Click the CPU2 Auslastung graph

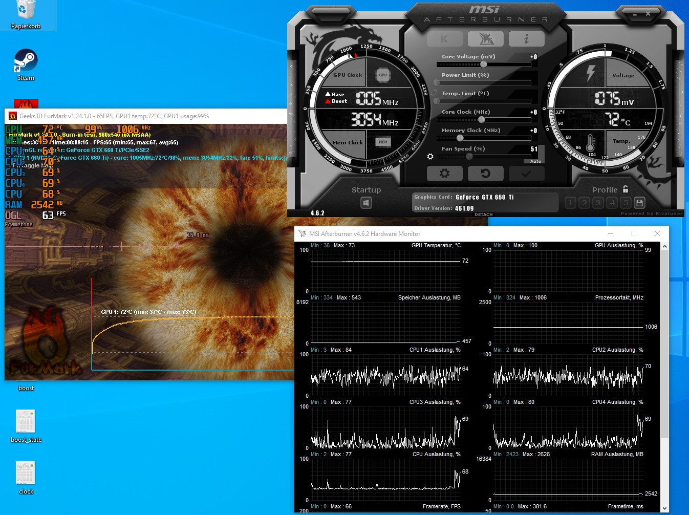tap(568, 375)
